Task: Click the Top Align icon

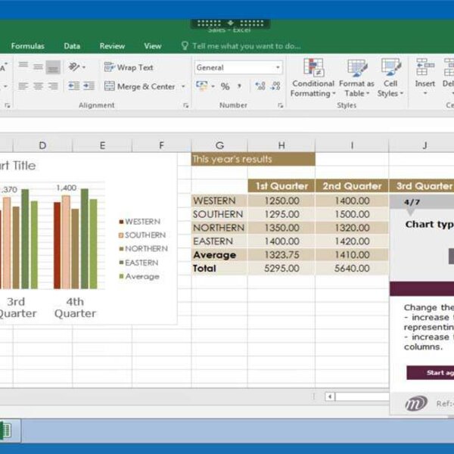Action: [23, 67]
